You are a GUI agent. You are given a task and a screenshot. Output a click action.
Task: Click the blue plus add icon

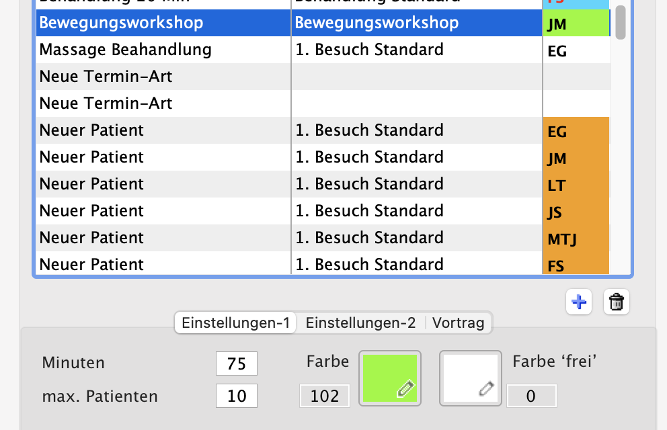tap(579, 302)
